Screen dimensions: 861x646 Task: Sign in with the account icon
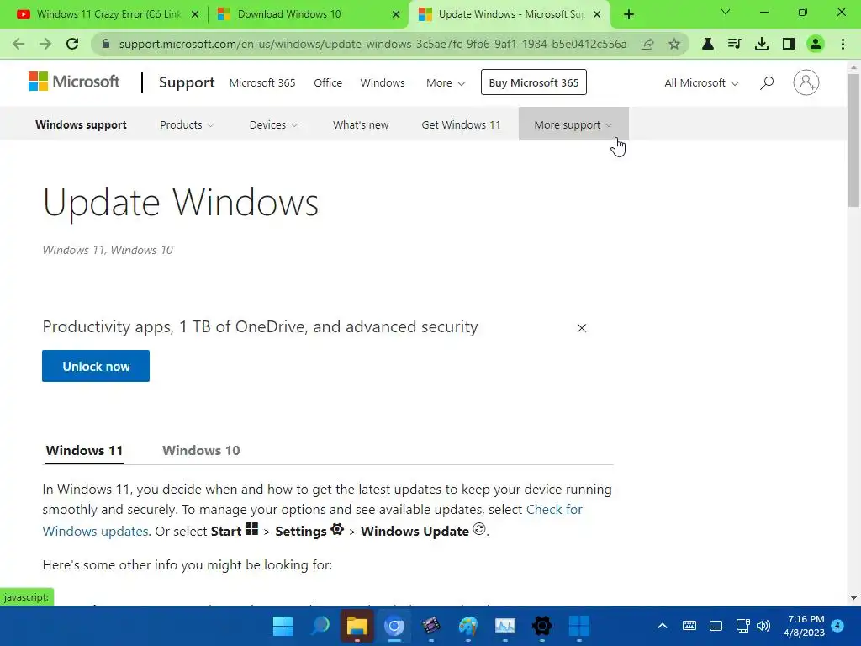pos(806,83)
